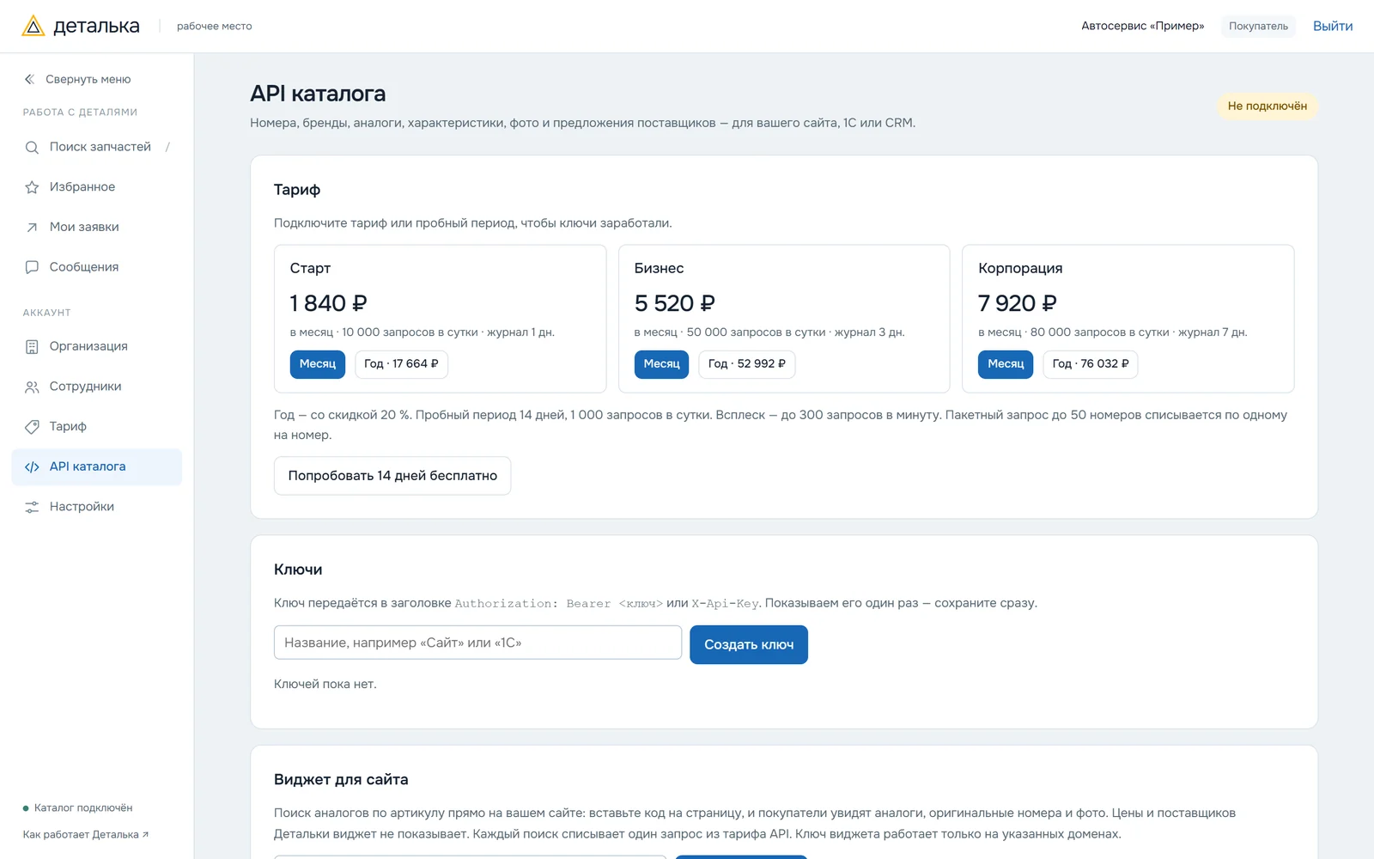Select Месяц billing for the Старт plan
1374x859 pixels.
(318, 364)
